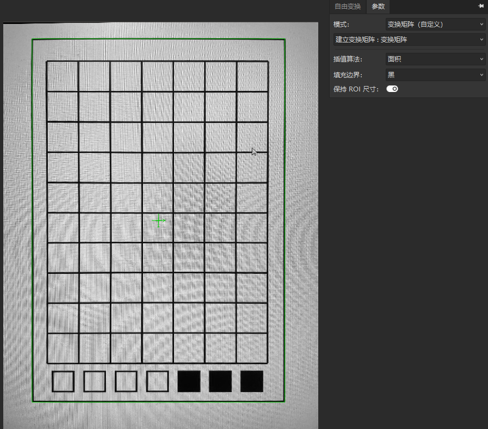Expand the 建立变换矩阵 : 变换矩阵 combo box

pos(409,40)
